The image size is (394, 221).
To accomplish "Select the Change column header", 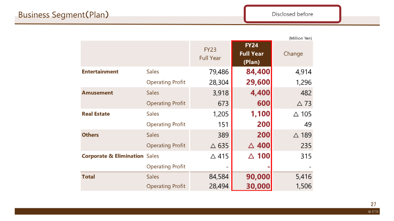I will [x=293, y=54].
